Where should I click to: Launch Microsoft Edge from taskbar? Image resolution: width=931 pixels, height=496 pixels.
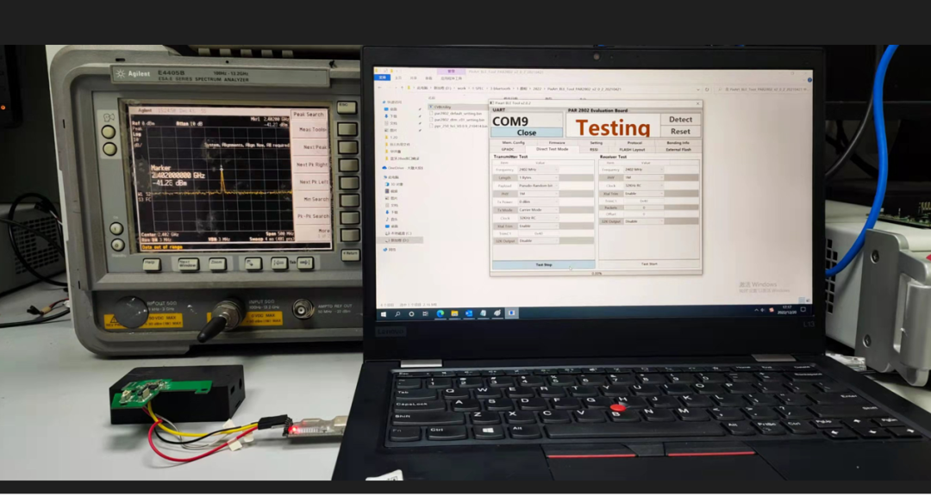point(440,313)
